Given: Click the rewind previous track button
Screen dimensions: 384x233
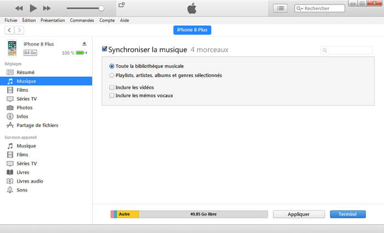Looking at the screenshot, I should tap(19, 8).
